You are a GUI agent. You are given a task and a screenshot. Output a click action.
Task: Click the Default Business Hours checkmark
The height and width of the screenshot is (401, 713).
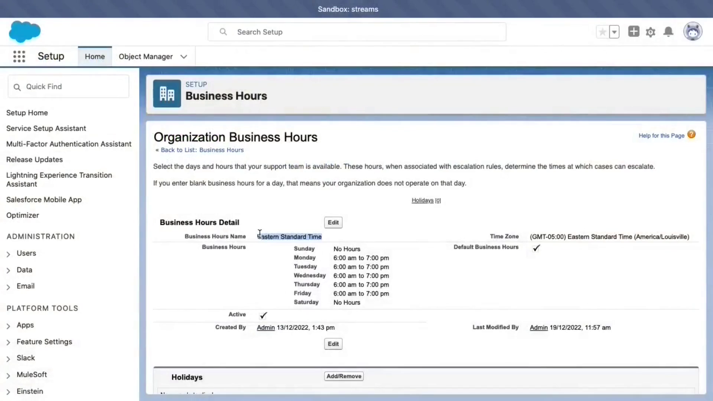coord(536,248)
